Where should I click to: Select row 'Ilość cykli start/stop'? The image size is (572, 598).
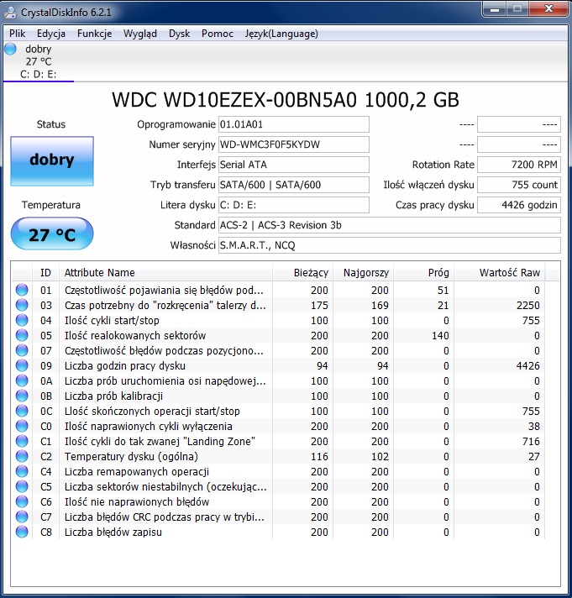[x=278, y=320]
